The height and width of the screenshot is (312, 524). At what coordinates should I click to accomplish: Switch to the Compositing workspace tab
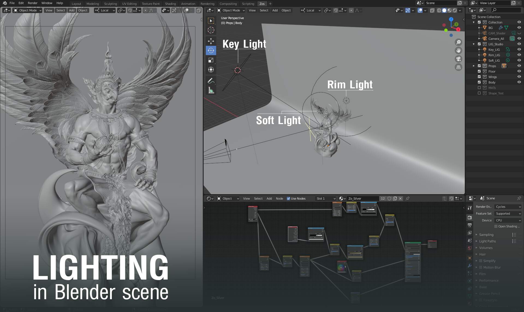(228, 4)
